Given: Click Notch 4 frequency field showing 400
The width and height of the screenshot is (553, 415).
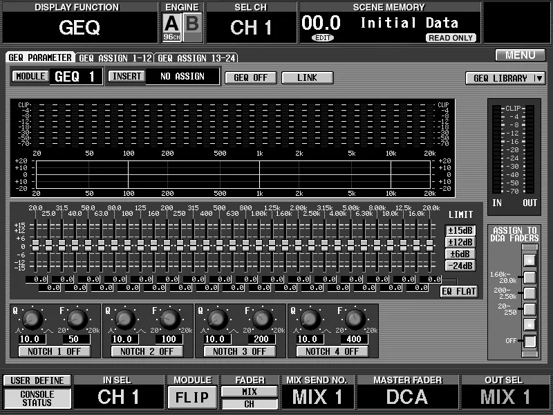Looking at the screenshot, I should (x=354, y=340).
